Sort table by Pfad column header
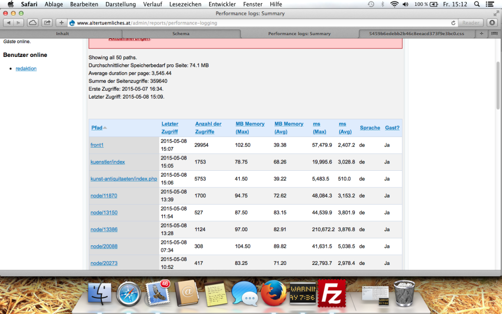502x314 pixels. coord(97,128)
